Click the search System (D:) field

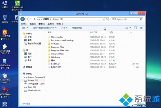tap(127, 19)
